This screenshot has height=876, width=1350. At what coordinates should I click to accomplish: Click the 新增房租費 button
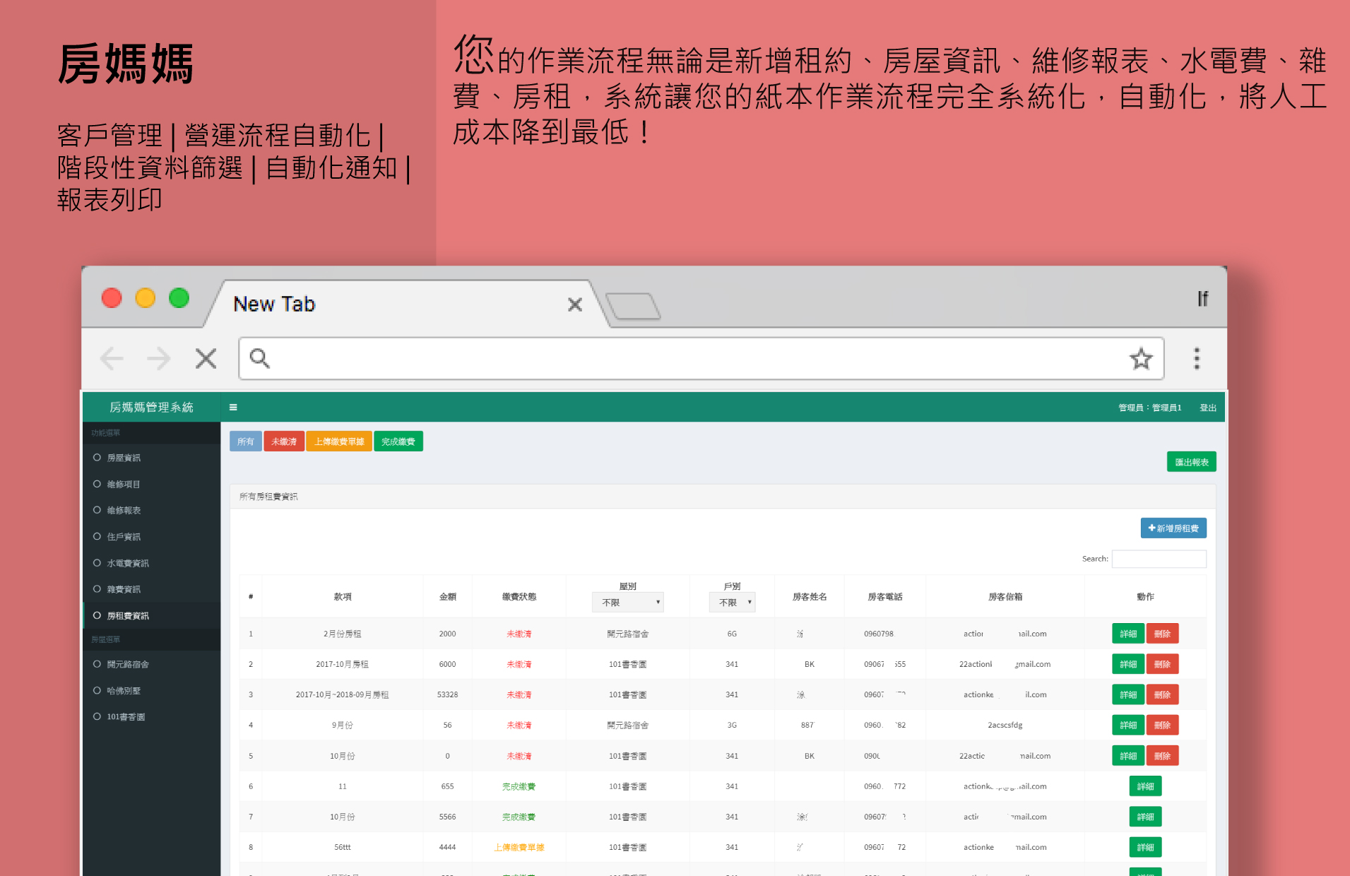tap(1173, 528)
